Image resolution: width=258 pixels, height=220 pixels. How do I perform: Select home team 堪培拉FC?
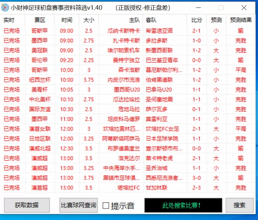pos(129,188)
